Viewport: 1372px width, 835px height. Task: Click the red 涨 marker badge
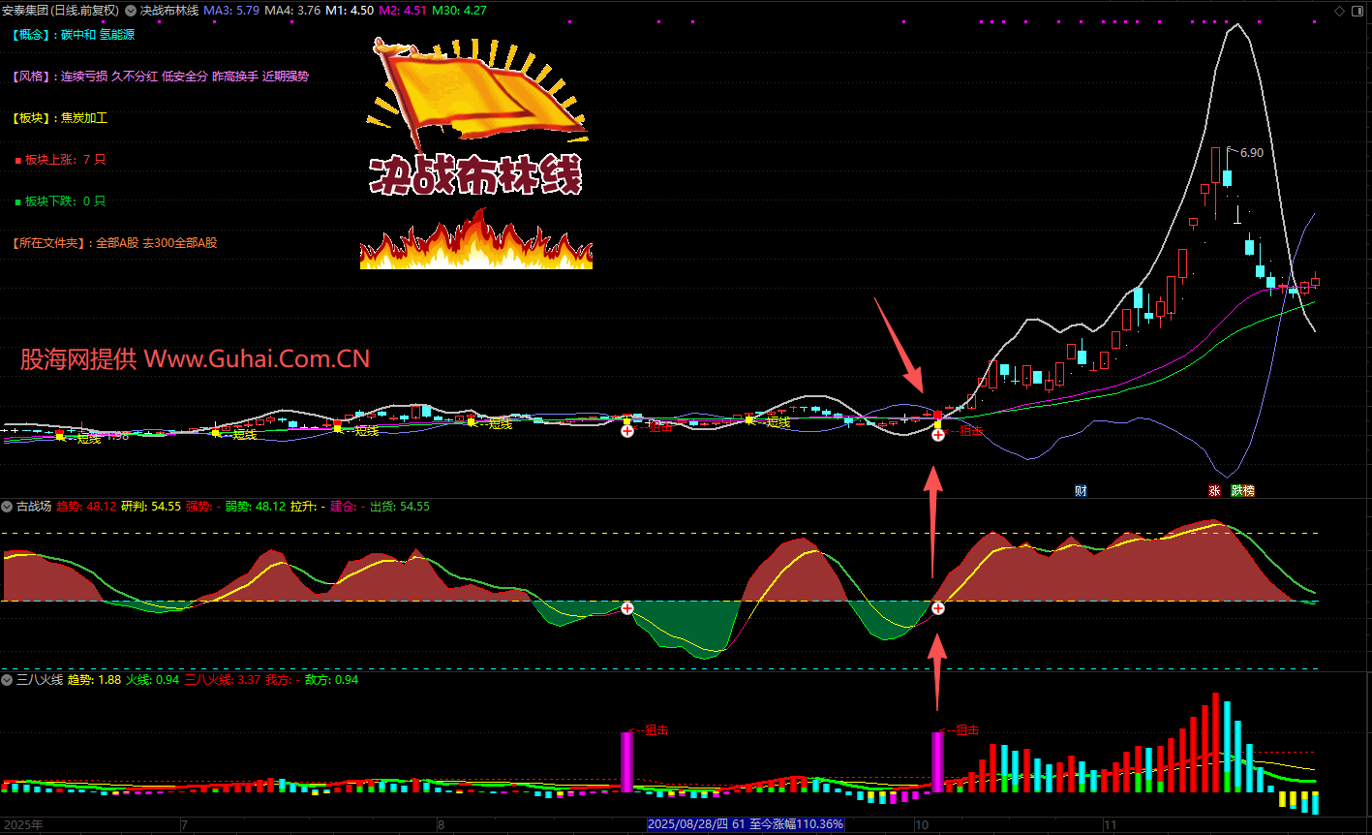tap(1214, 491)
